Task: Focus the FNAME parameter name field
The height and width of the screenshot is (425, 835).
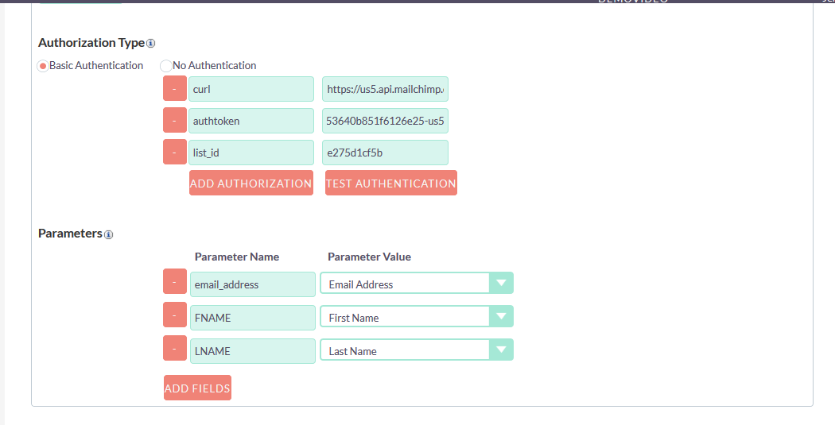Action: coord(253,318)
